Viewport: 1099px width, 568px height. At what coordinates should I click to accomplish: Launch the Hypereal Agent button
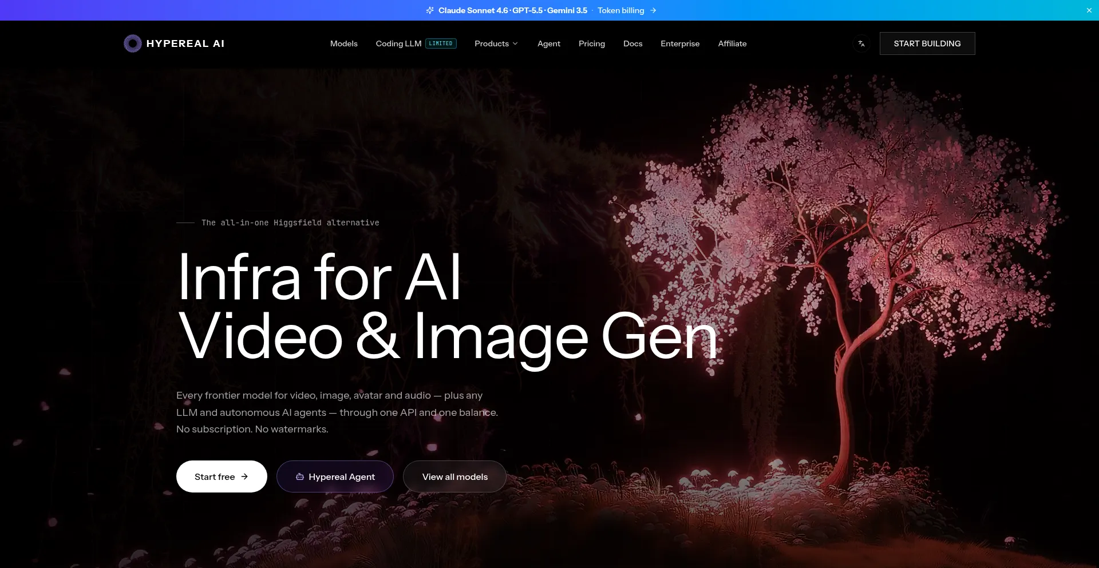coord(335,476)
